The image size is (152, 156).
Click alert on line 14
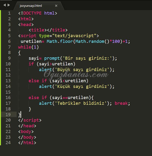point(45,86)
